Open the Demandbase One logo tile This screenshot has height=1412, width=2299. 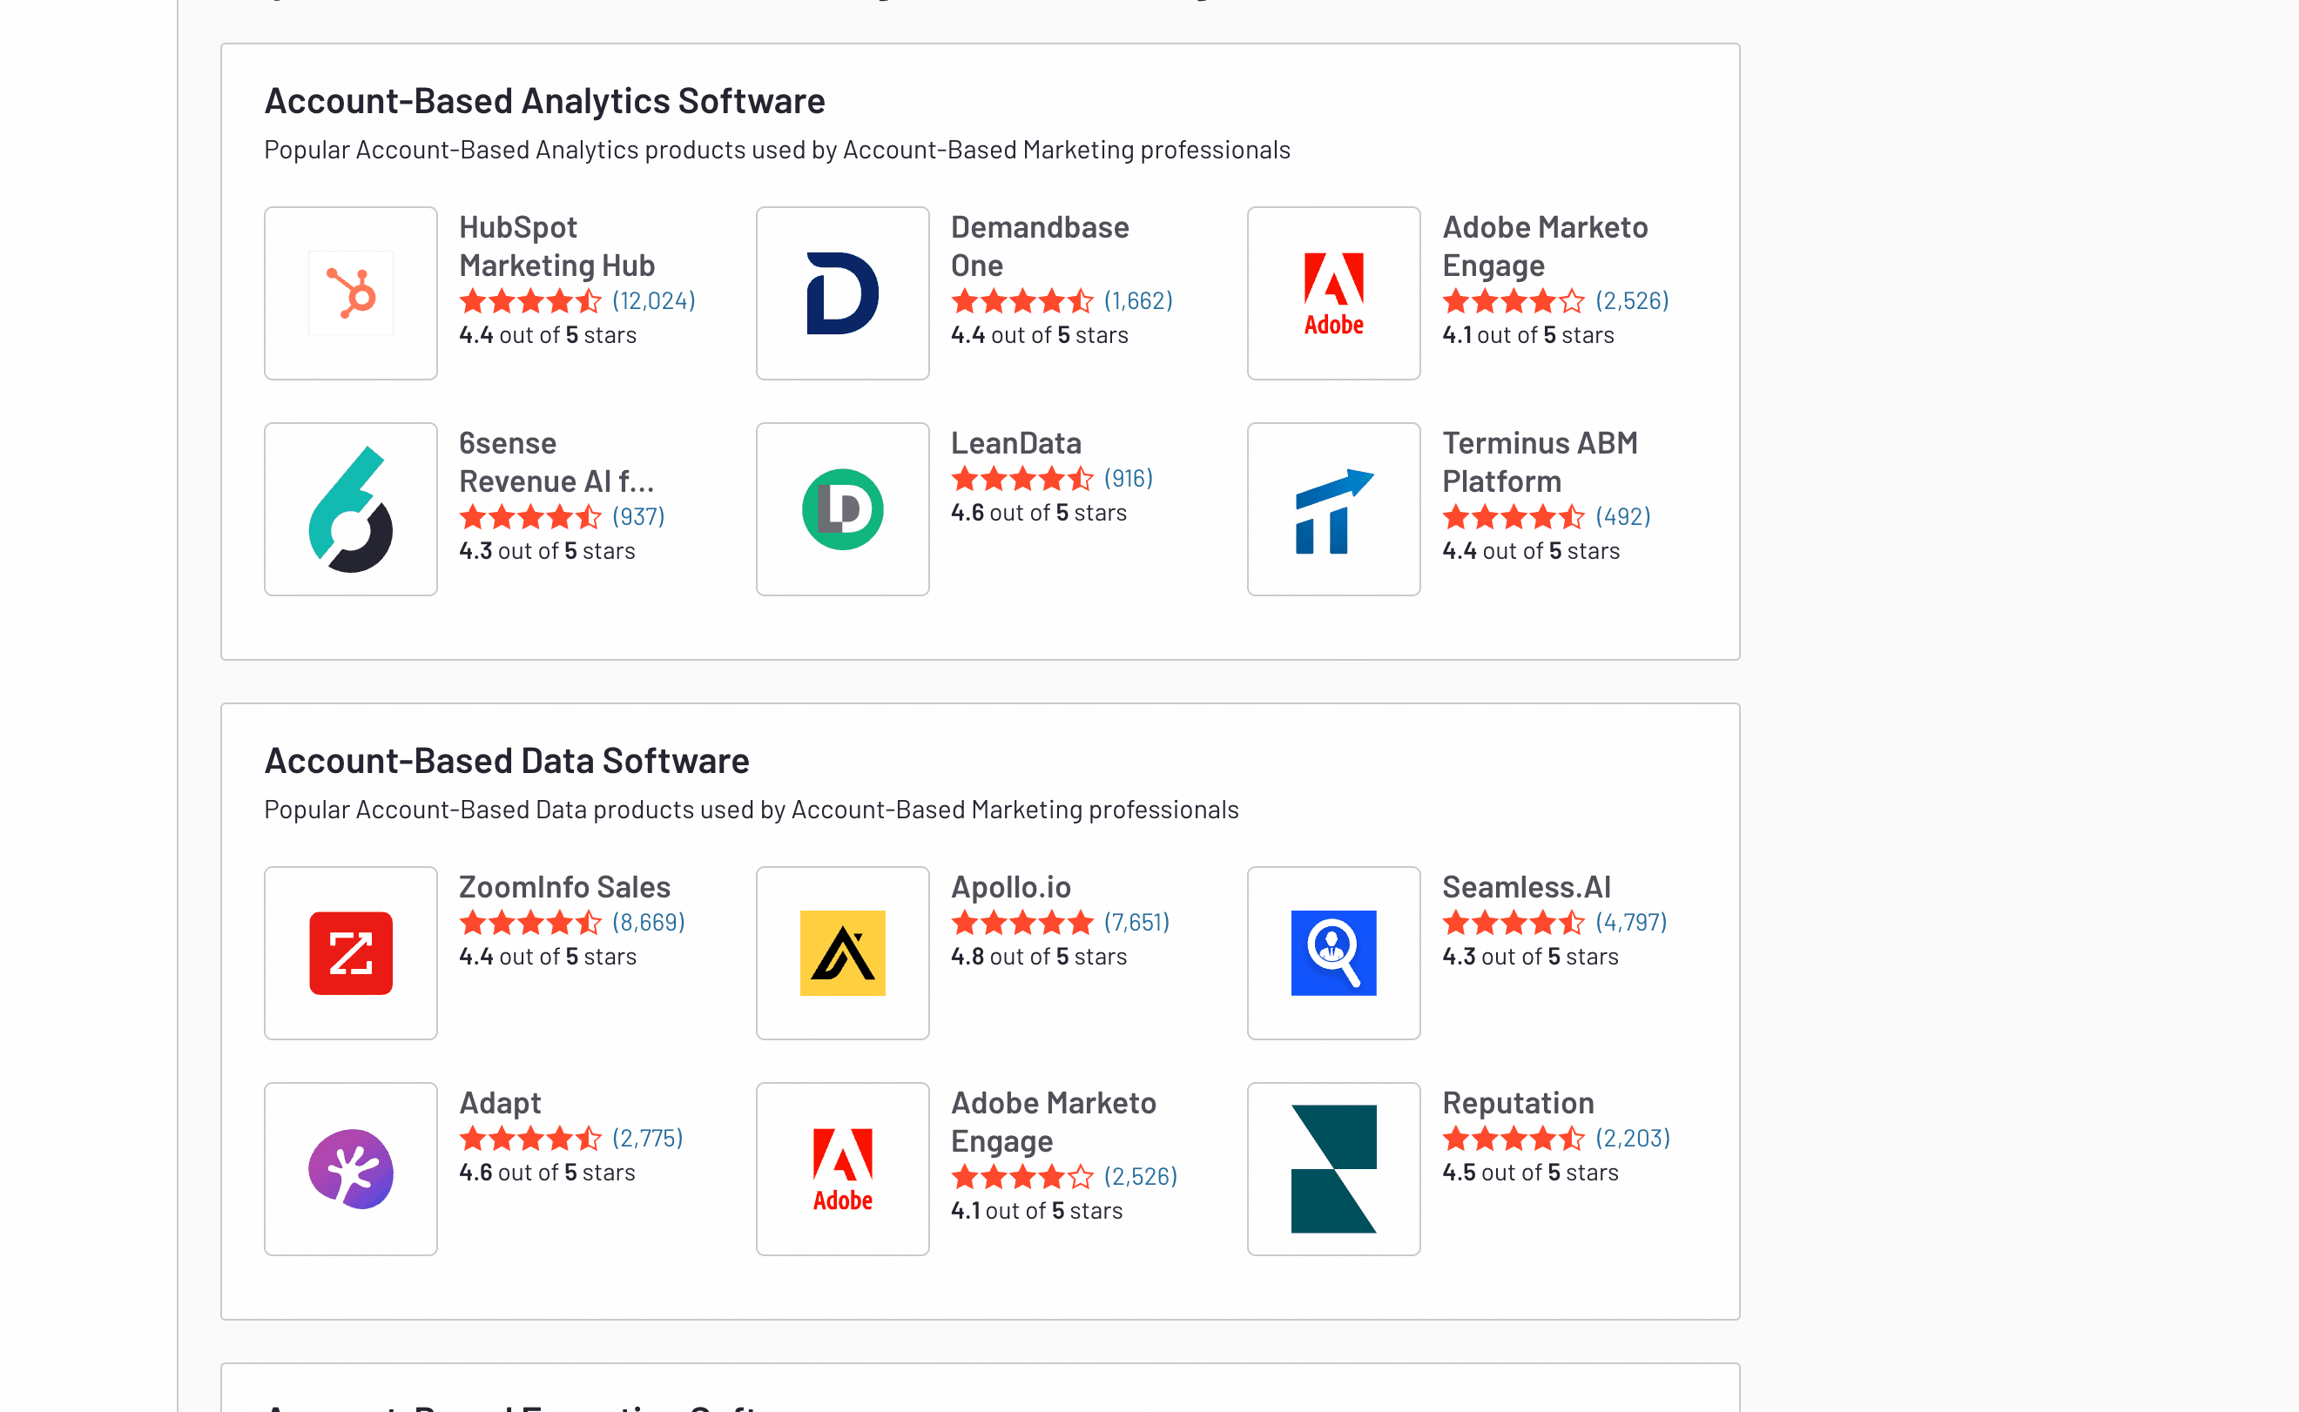pos(842,293)
